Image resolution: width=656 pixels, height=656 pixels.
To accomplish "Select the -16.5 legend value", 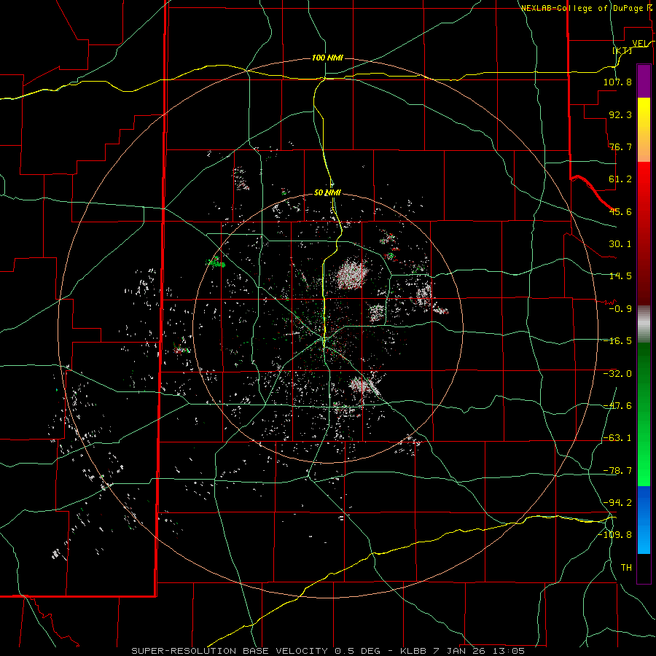I will [617, 341].
